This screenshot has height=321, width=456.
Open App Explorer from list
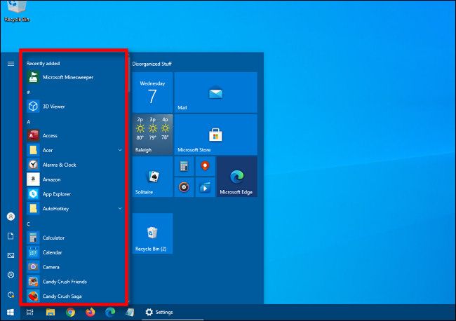74,194
